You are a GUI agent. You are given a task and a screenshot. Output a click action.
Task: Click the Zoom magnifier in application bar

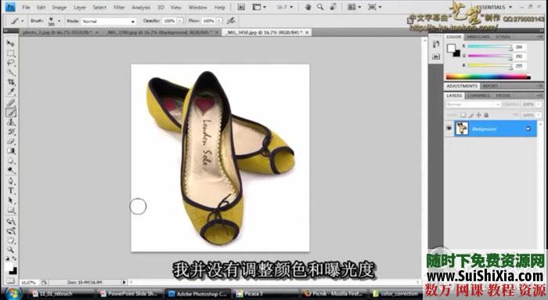point(320,7)
